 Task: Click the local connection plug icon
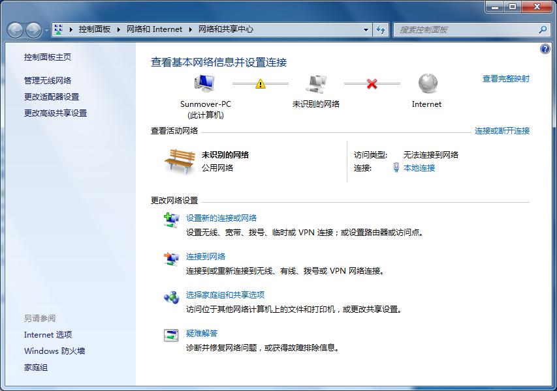(396, 167)
